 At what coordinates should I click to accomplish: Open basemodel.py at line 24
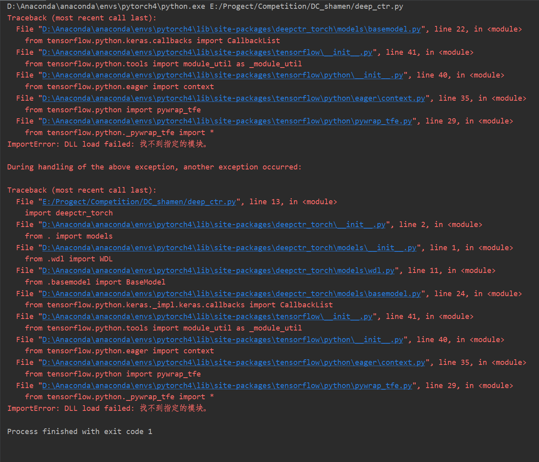[x=230, y=293]
